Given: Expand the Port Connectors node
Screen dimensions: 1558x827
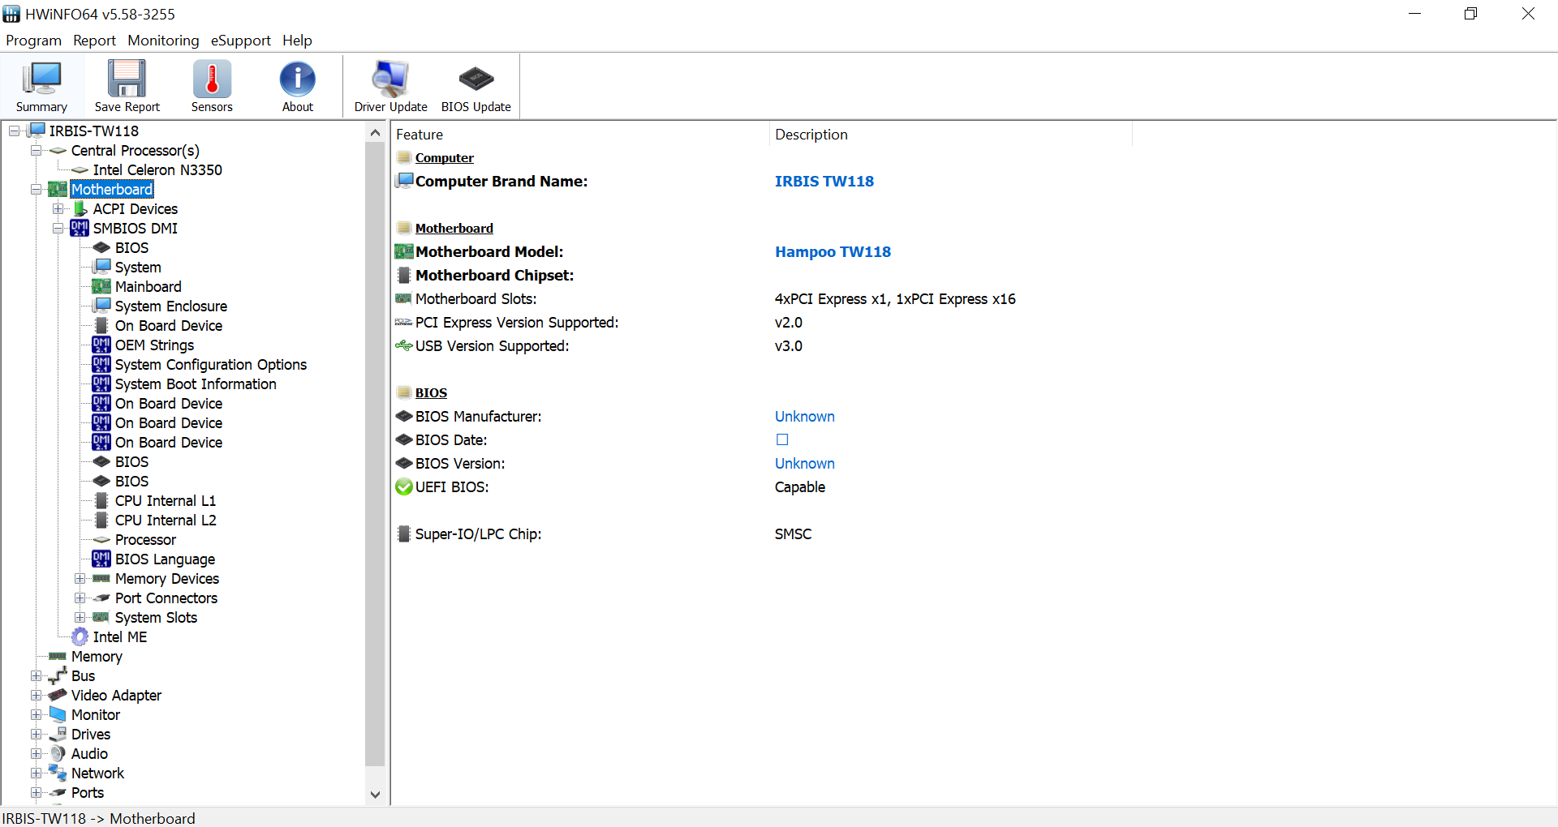Looking at the screenshot, I should (80, 598).
